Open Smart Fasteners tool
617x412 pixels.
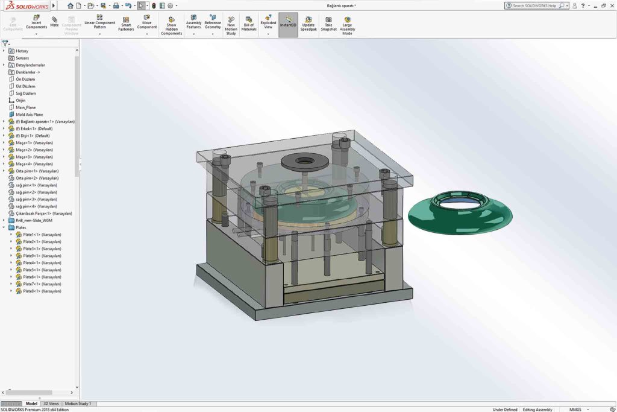pos(126,21)
